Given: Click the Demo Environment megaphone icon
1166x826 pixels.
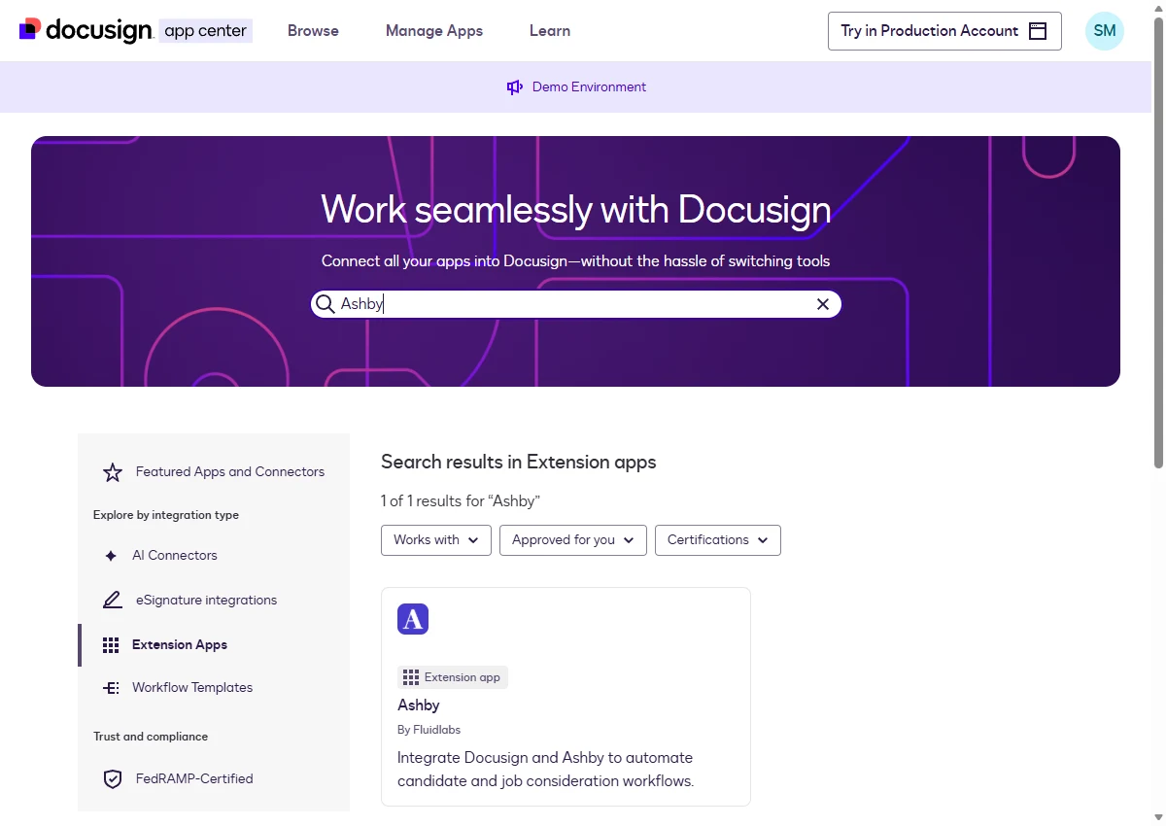Looking at the screenshot, I should (x=515, y=87).
